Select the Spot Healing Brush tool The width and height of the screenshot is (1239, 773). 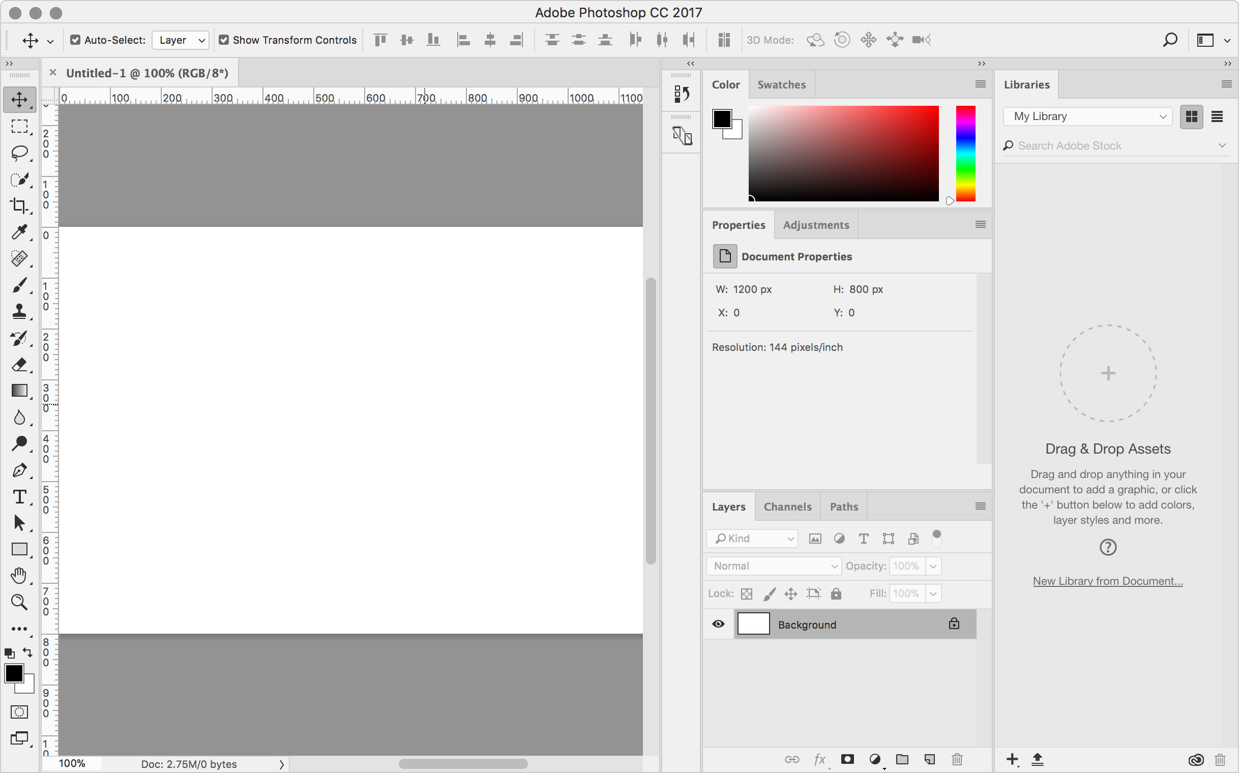(x=19, y=258)
